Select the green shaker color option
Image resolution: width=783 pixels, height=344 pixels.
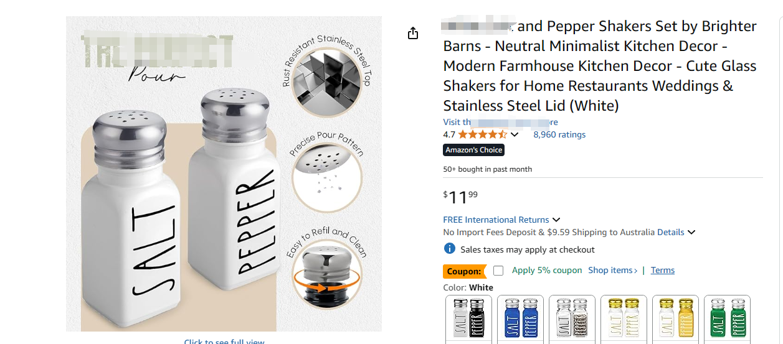coord(728,319)
